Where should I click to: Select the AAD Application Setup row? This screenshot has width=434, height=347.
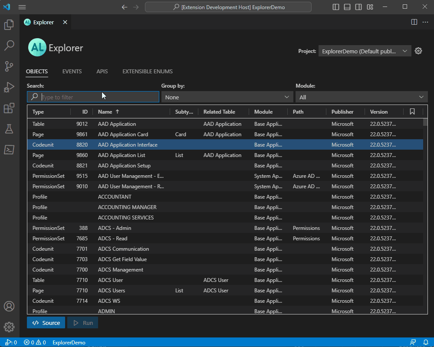tap(225, 165)
